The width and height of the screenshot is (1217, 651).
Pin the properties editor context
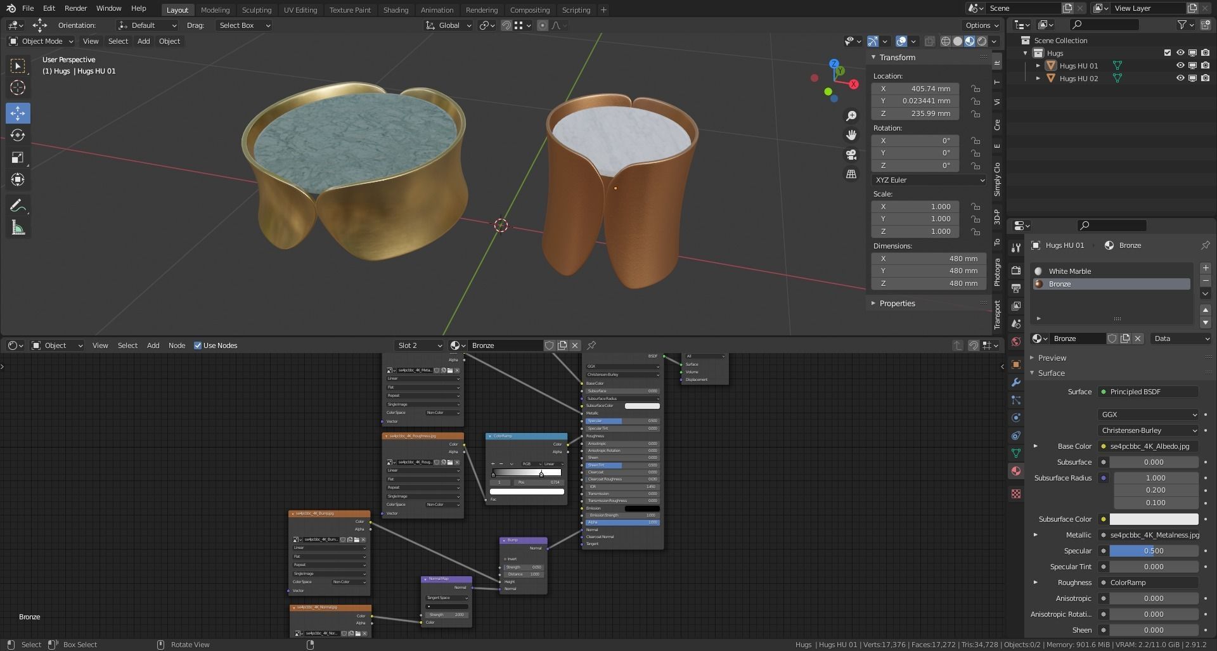(x=1206, y=245)
